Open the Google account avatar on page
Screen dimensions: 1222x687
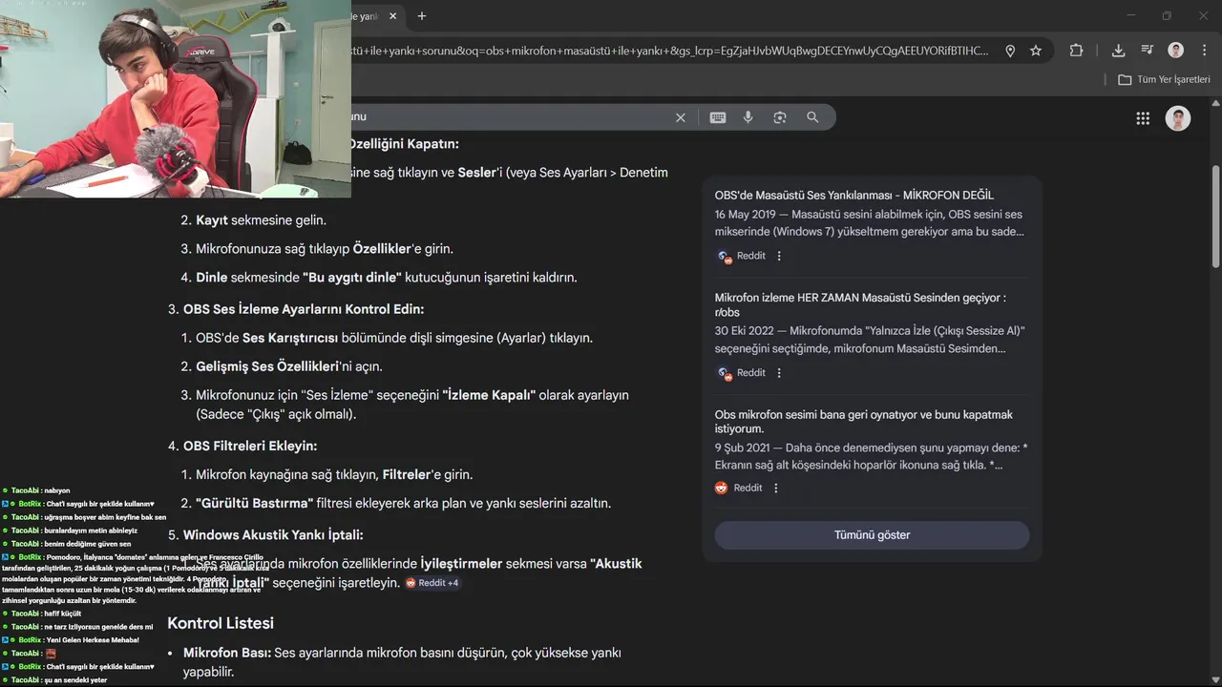(x=1178, y=118)
